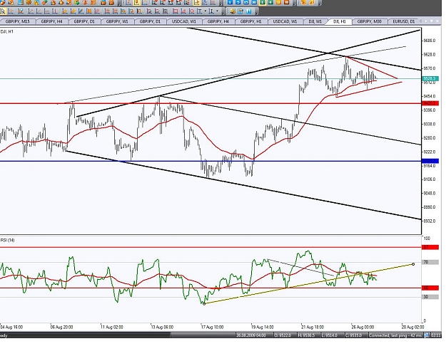
Task: Open the GBPJPY, H1 chart tab
Action: tap(250, 21)
